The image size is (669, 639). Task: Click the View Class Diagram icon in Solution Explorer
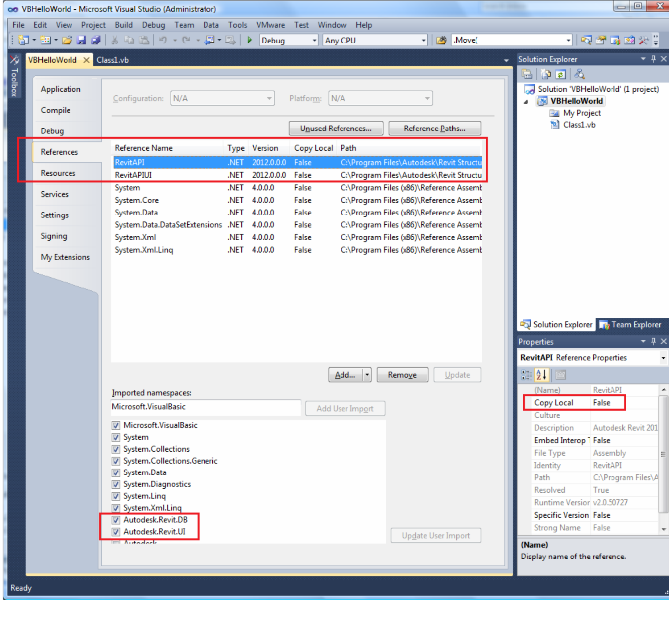[x=580, y=74]
